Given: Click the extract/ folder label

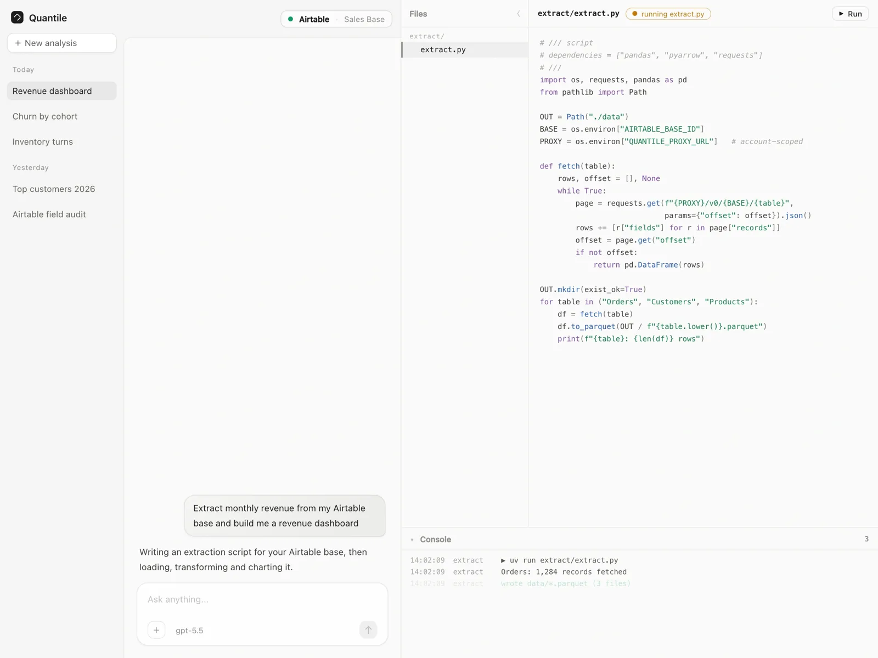Looking at the screenshot, I should tap(426, 36).
